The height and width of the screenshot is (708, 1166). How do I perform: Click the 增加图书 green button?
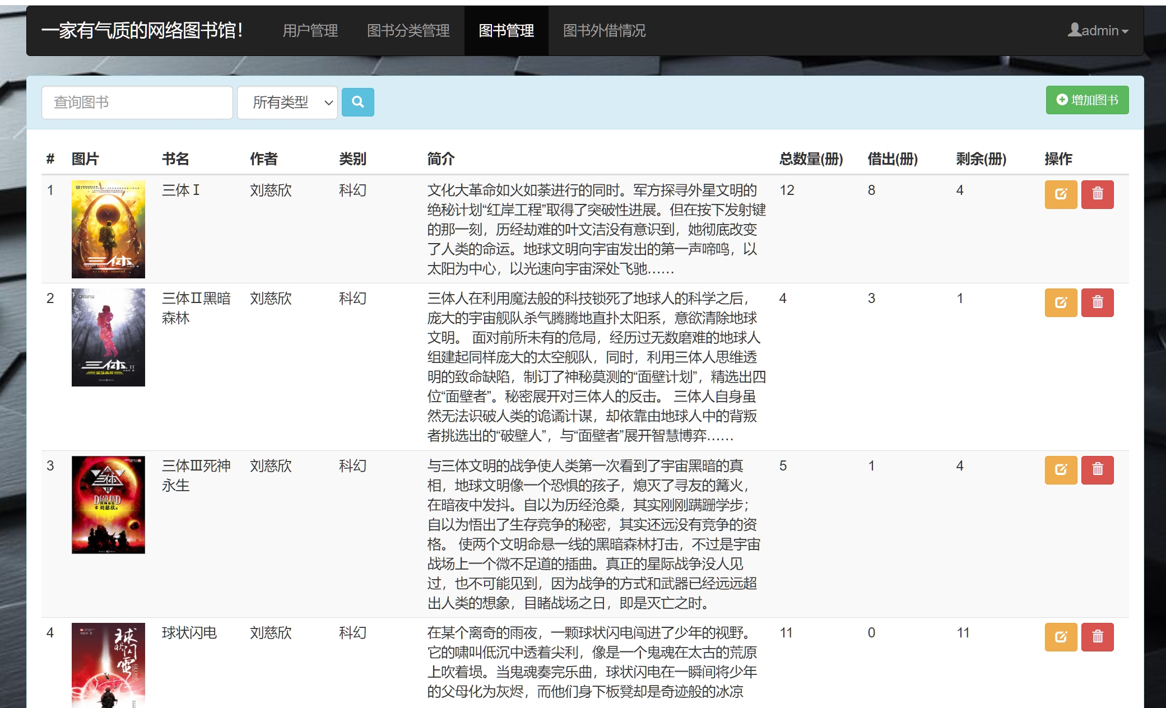tap(1086, 100)
